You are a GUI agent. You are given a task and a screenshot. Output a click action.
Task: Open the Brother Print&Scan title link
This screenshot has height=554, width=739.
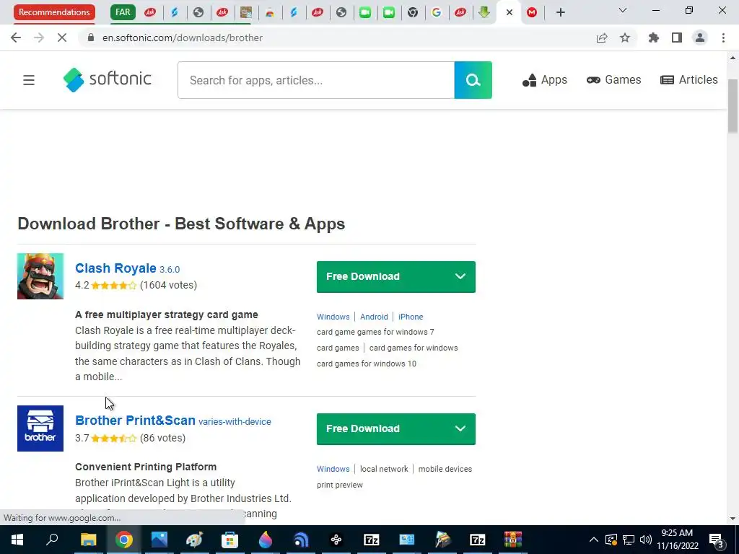135,421
